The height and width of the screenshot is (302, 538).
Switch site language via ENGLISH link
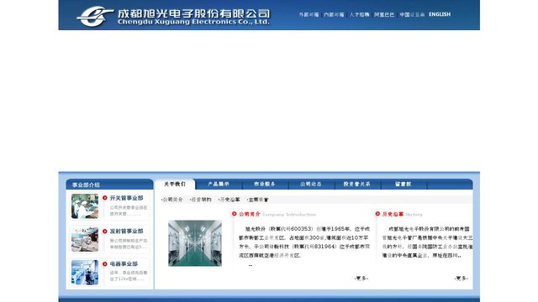coord(440,14)
